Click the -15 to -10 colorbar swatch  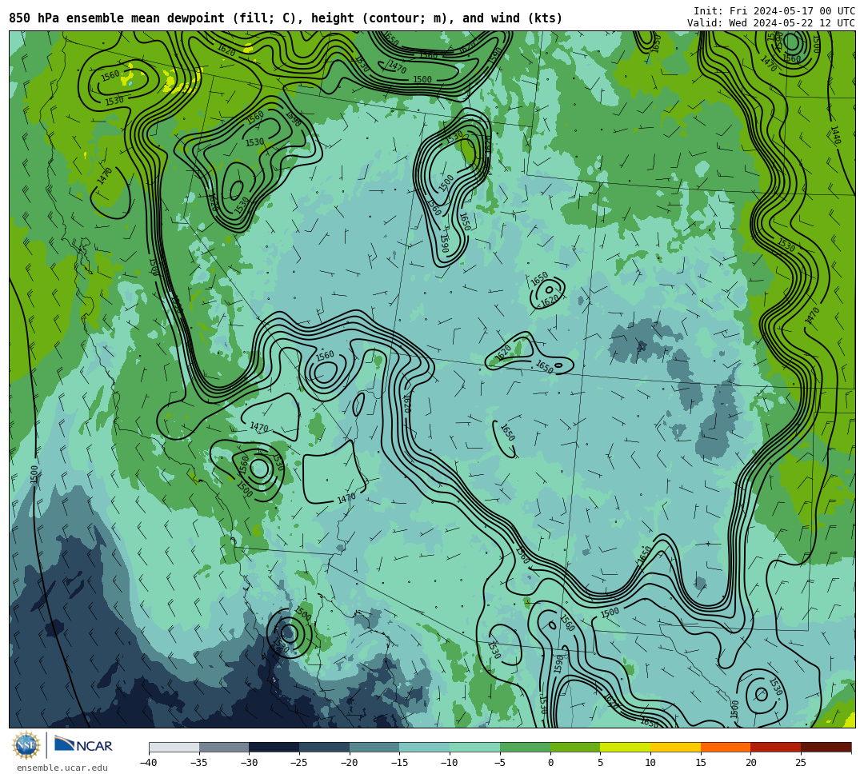pos(425,747)
